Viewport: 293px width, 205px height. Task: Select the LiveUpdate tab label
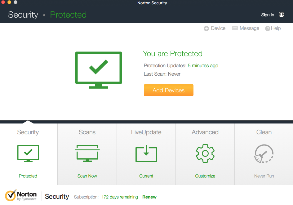pyautogui.click(x=146, y=132)
